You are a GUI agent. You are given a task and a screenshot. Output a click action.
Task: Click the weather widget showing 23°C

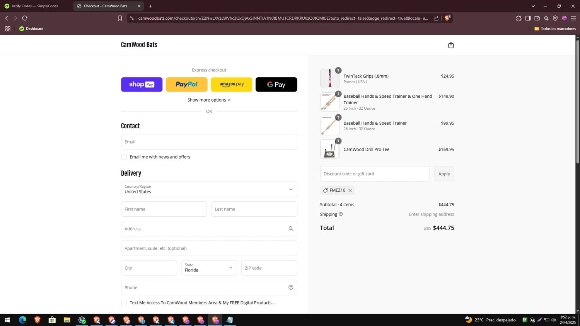490,320
